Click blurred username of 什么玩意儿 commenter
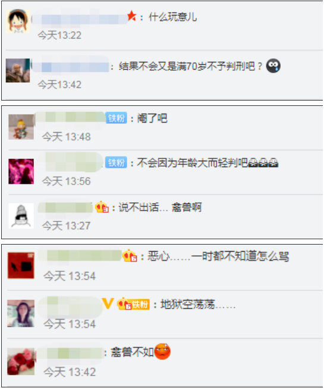The height and width of the screenshot is (388, 327). click(80, 19)
